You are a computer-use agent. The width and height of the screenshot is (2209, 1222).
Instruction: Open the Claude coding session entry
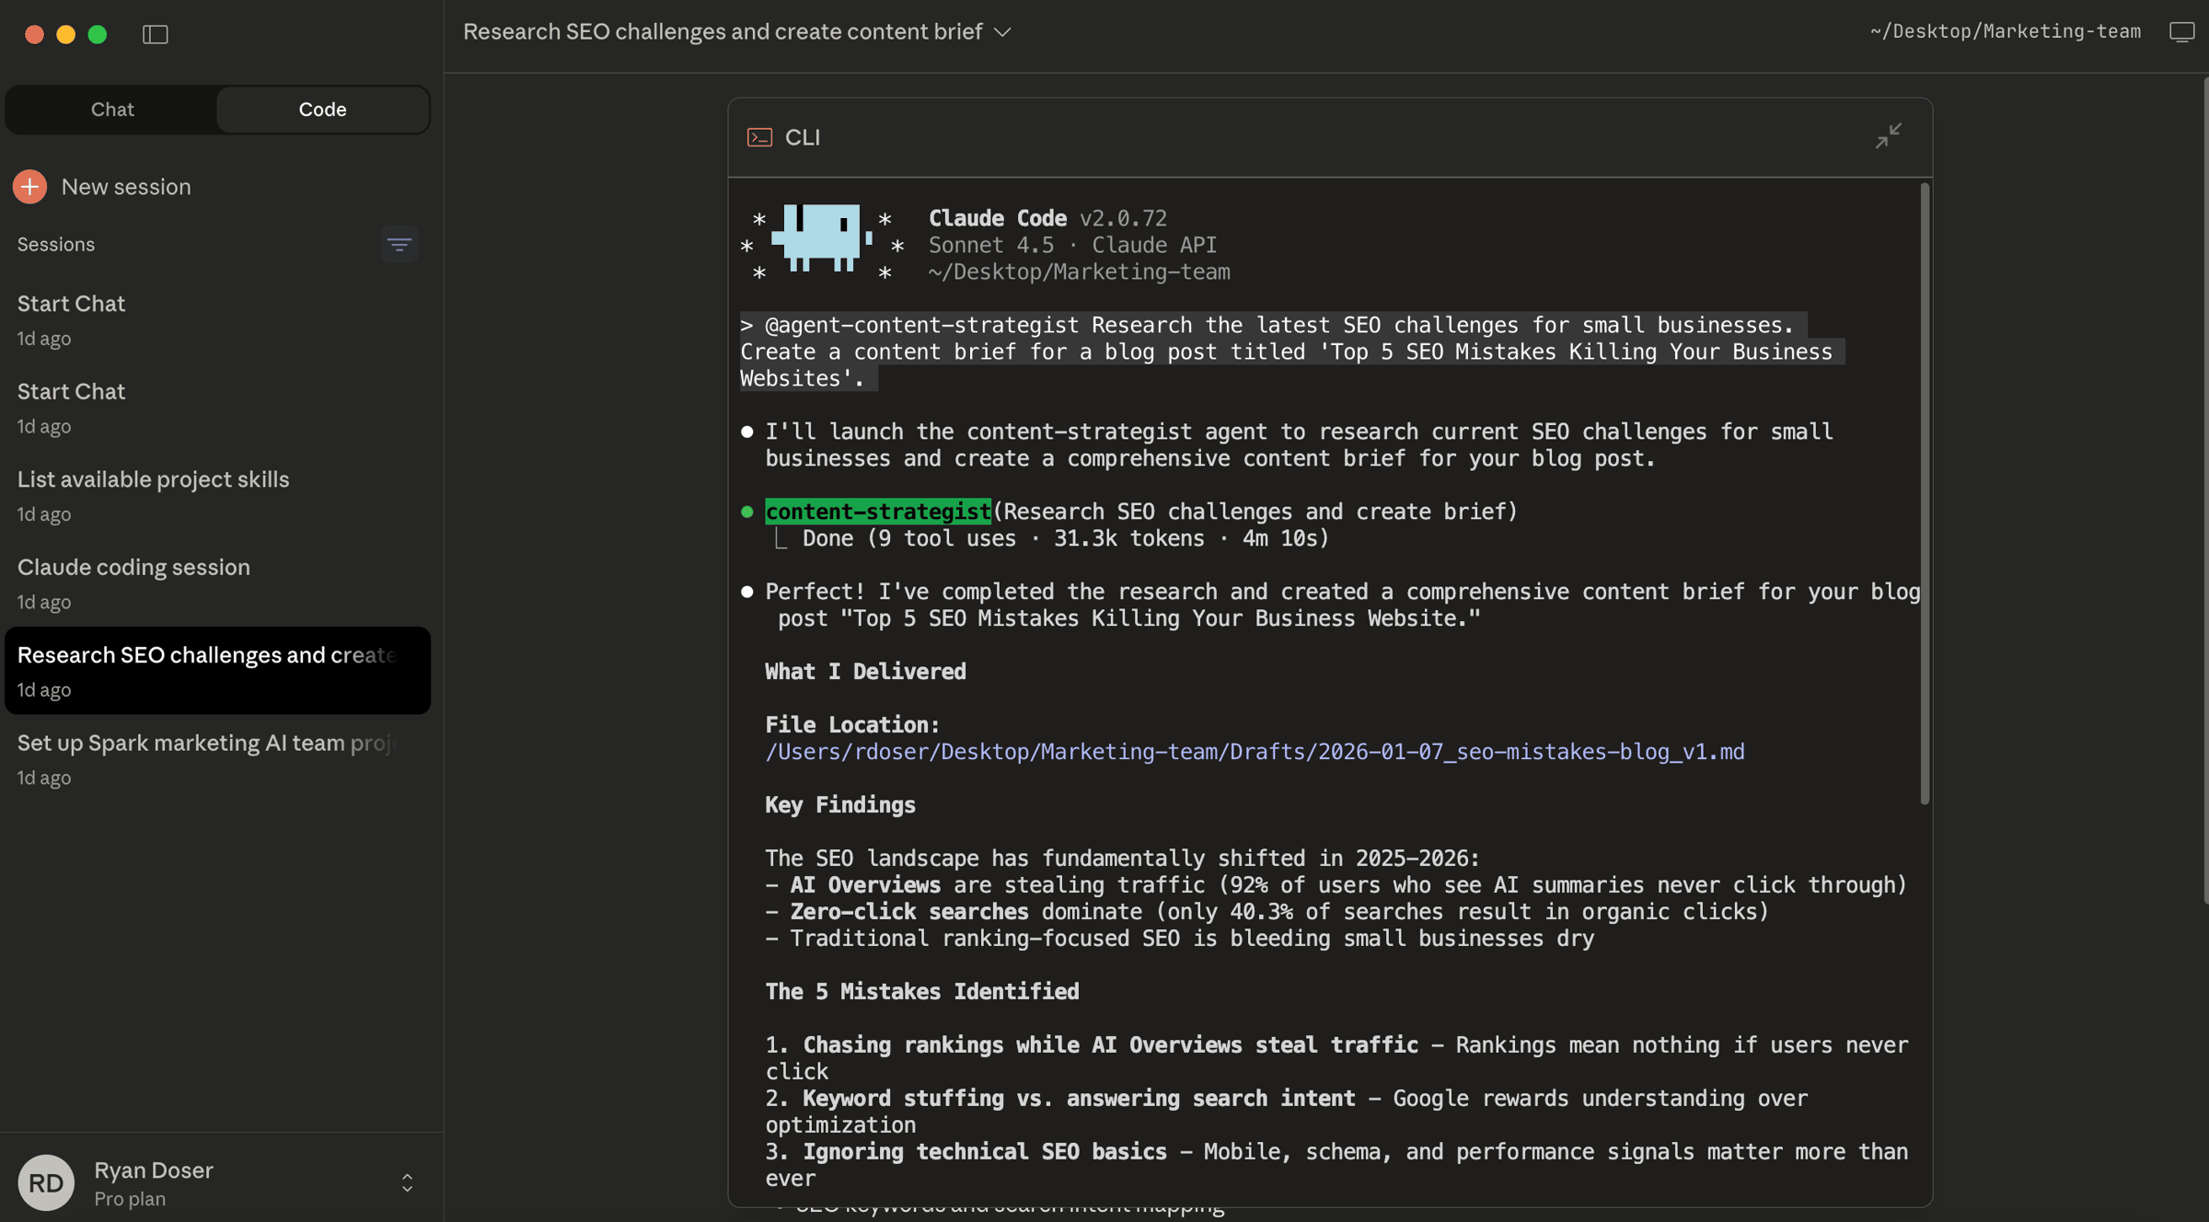click(133, 568)
